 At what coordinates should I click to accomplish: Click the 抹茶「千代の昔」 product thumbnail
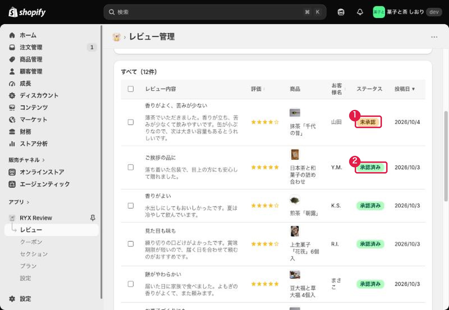coord(295,113)
